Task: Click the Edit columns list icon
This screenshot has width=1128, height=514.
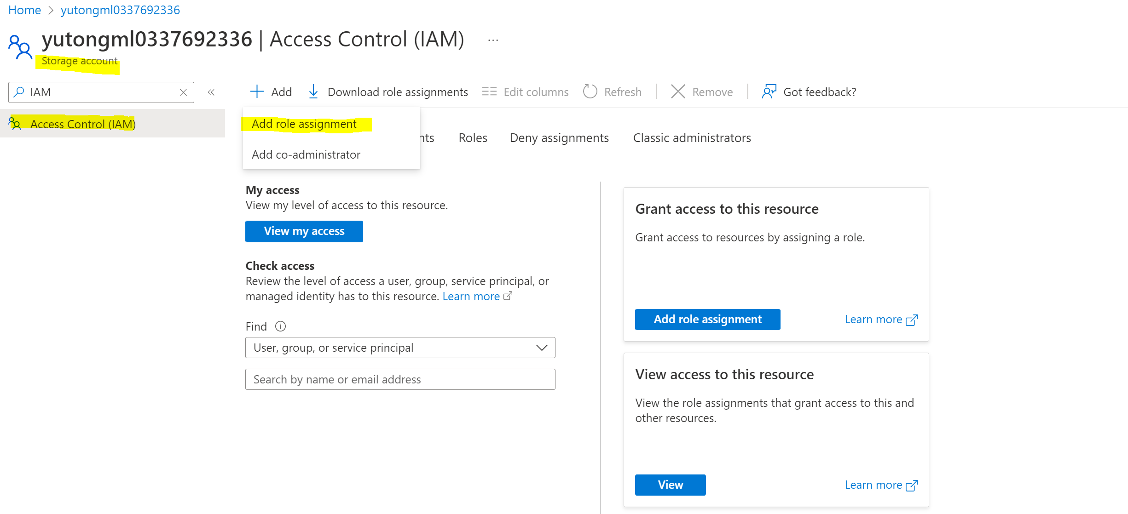Action: pyautogui.click(x=489, y=91)
